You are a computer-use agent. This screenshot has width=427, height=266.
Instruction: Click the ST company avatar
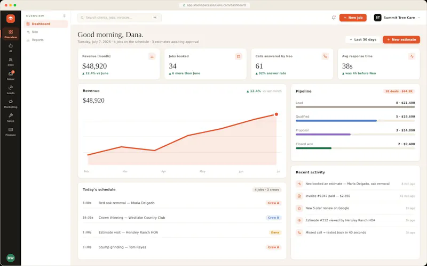[x=377, y=18]
